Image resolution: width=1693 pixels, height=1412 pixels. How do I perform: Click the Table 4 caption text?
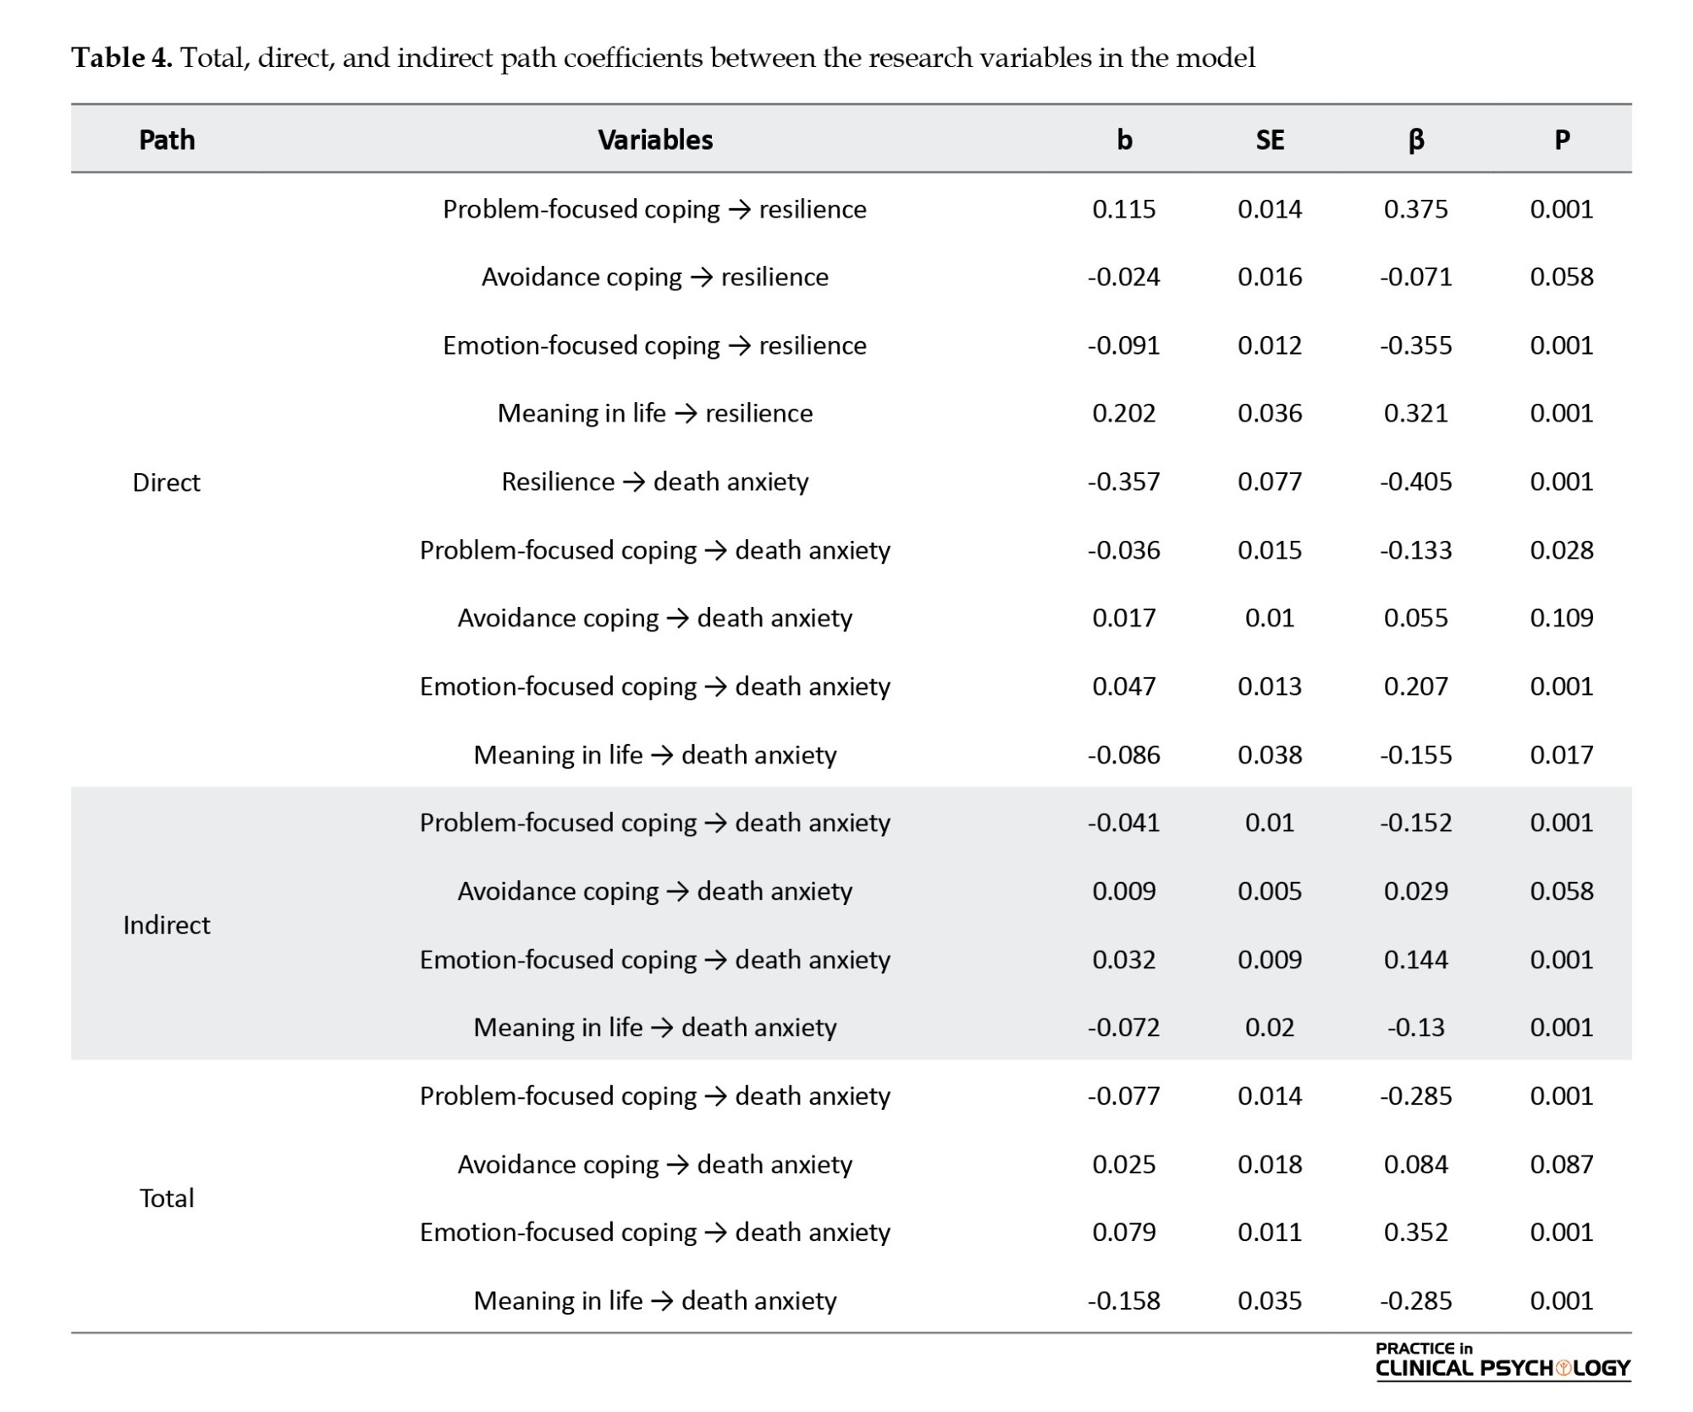click(663, 58)
